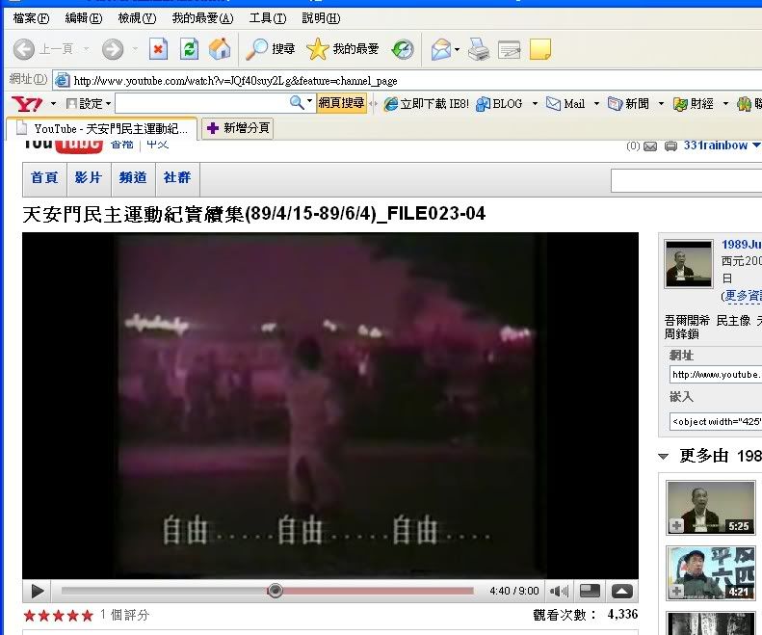Viewport: 762px width, 635px height.
Task: Go to Home page house icon
Action: click(220, 49)
